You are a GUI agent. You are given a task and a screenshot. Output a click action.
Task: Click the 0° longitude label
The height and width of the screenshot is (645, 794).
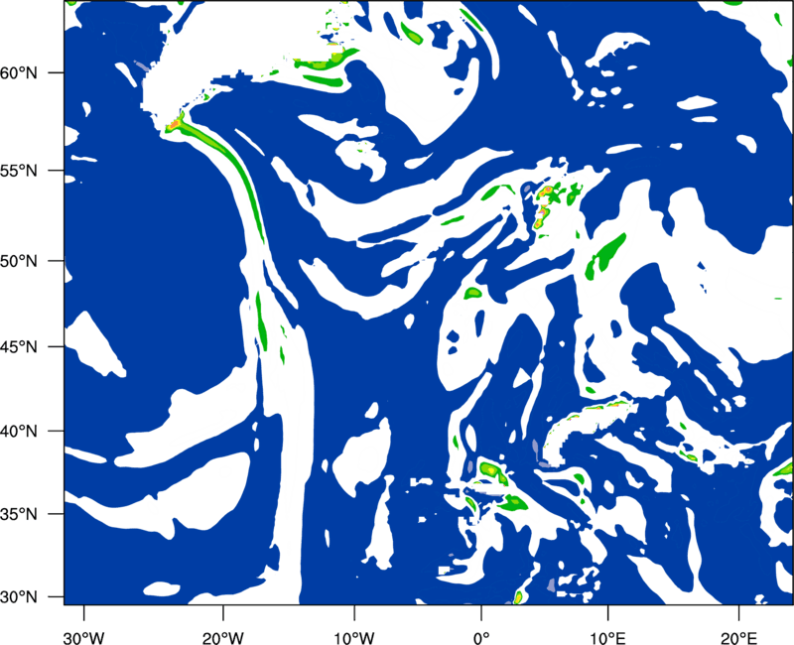tap(481, 638)
